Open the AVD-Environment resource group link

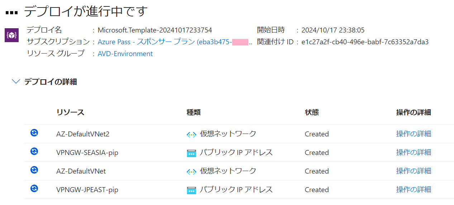pyautogui.click(x=125, y=54)
